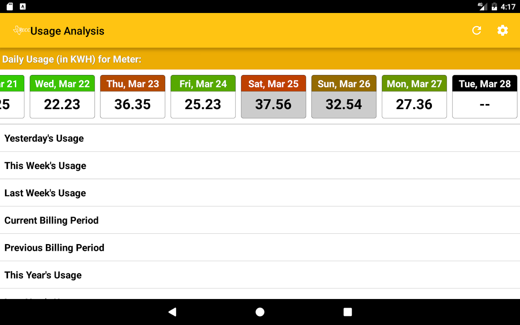Select the Sun, Mar 26 usage card
Viewport: 520px width, 325px height.
point(344,96)
